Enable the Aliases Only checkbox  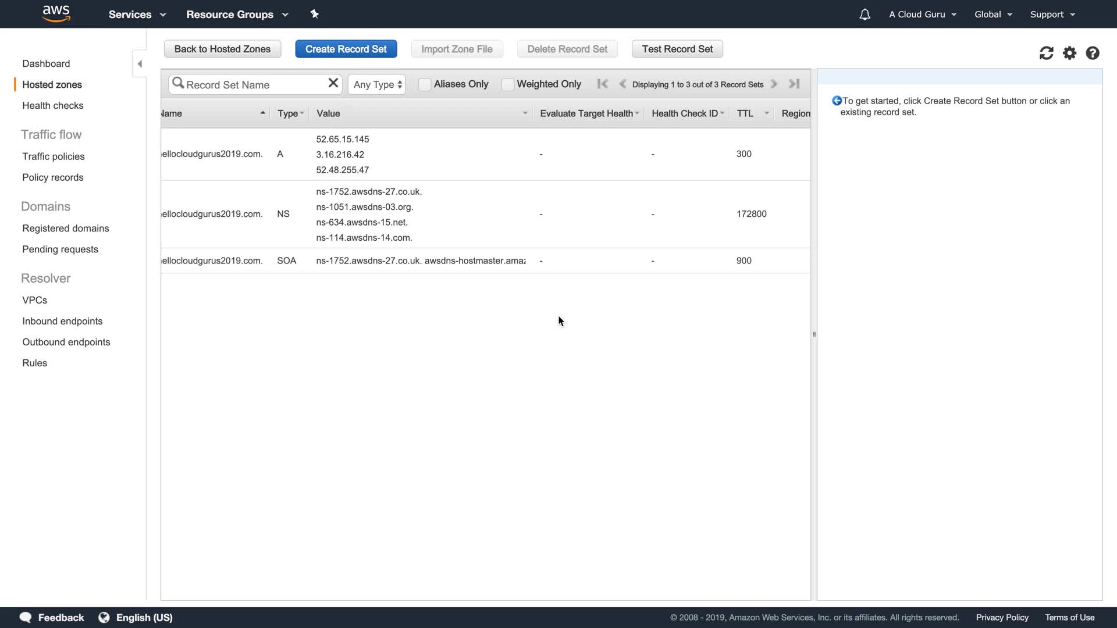(x=425, y=84)
